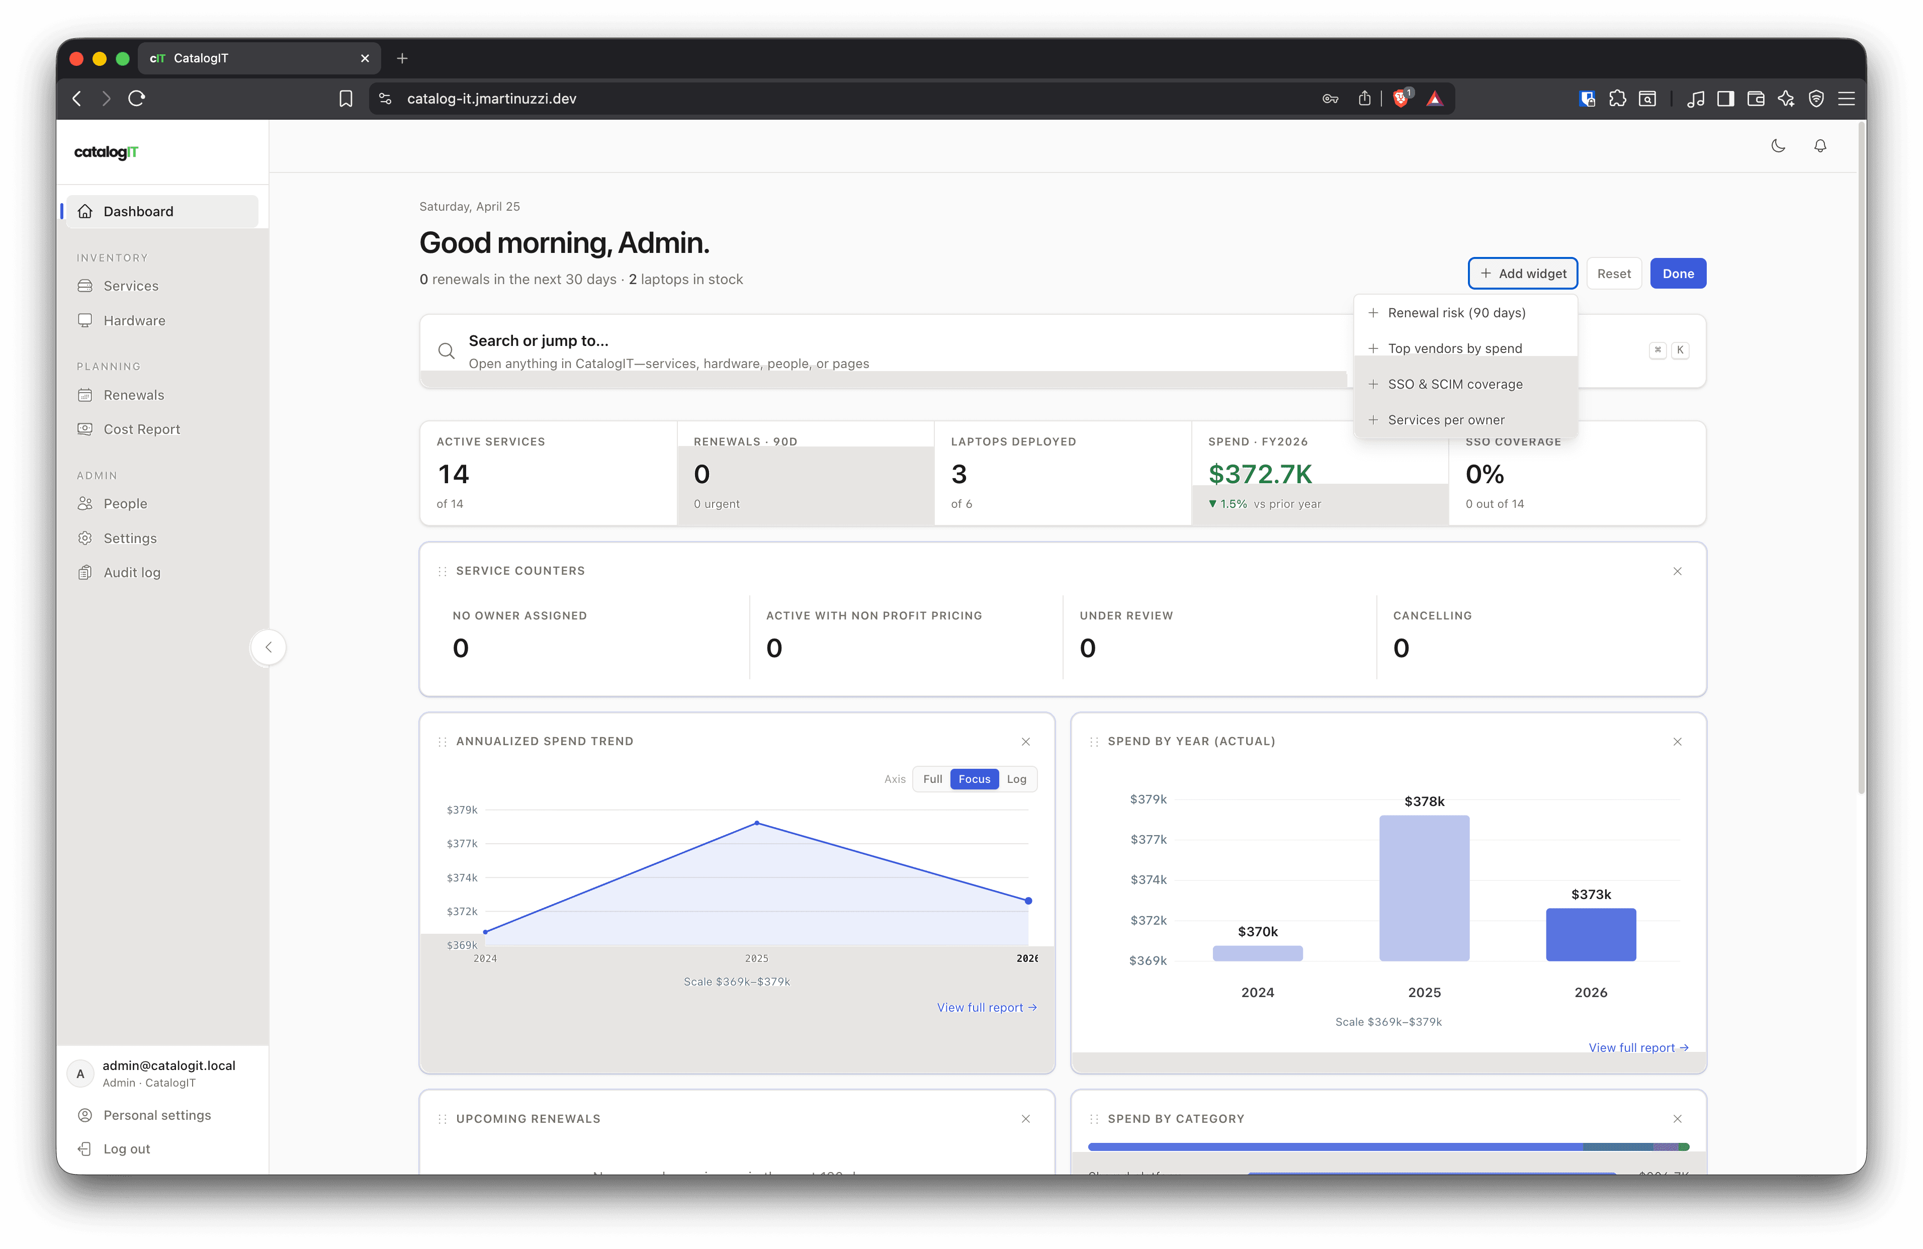Open Services in the Inventory section
Screen dimensions: 1923x1249
[x=162, y=286]
